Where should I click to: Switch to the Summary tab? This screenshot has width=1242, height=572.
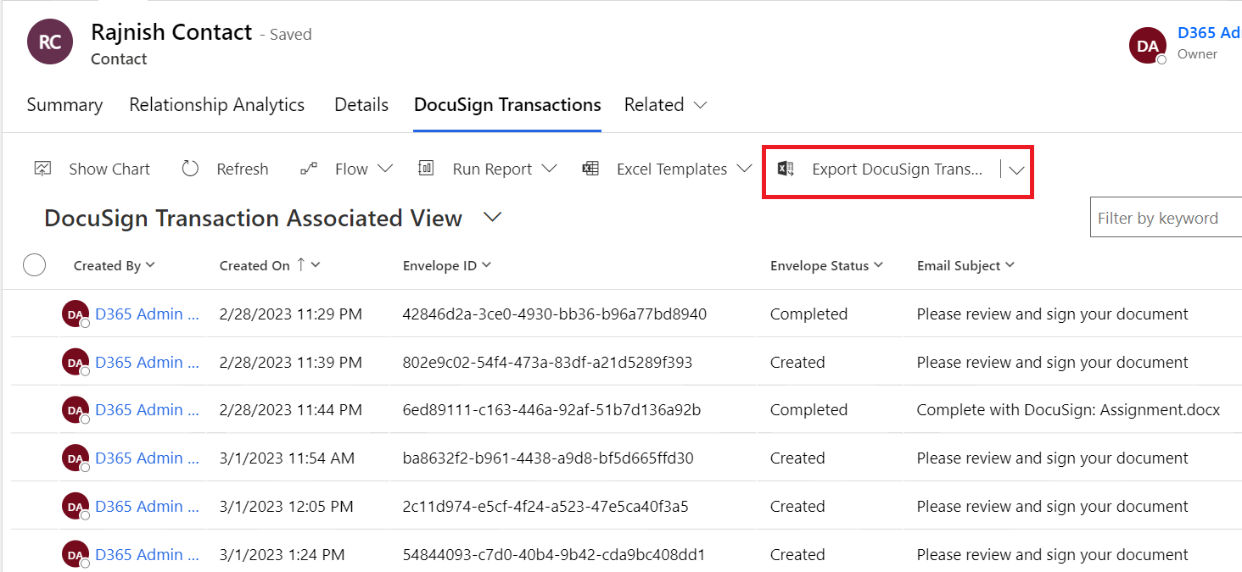click(x=64, y=105)
